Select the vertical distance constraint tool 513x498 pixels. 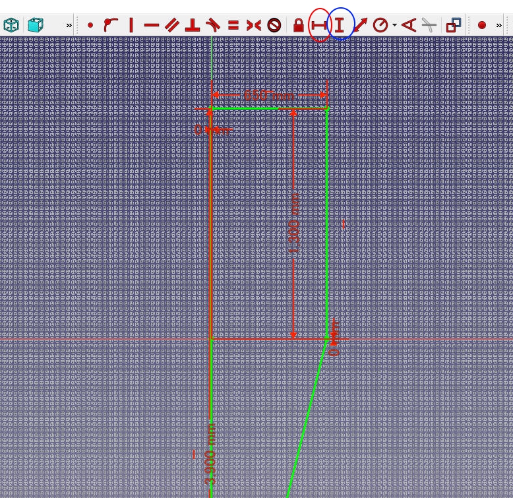[340, 25]
